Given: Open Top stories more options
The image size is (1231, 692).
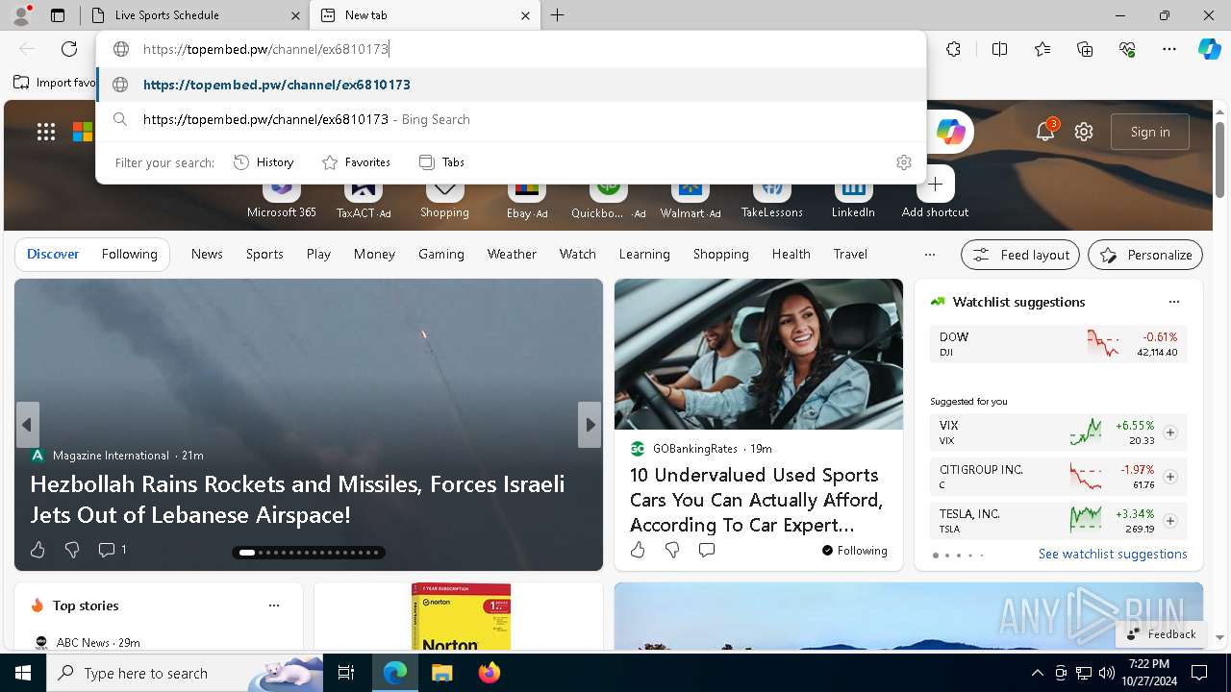Looking at the screenshot, I should 274,605.
